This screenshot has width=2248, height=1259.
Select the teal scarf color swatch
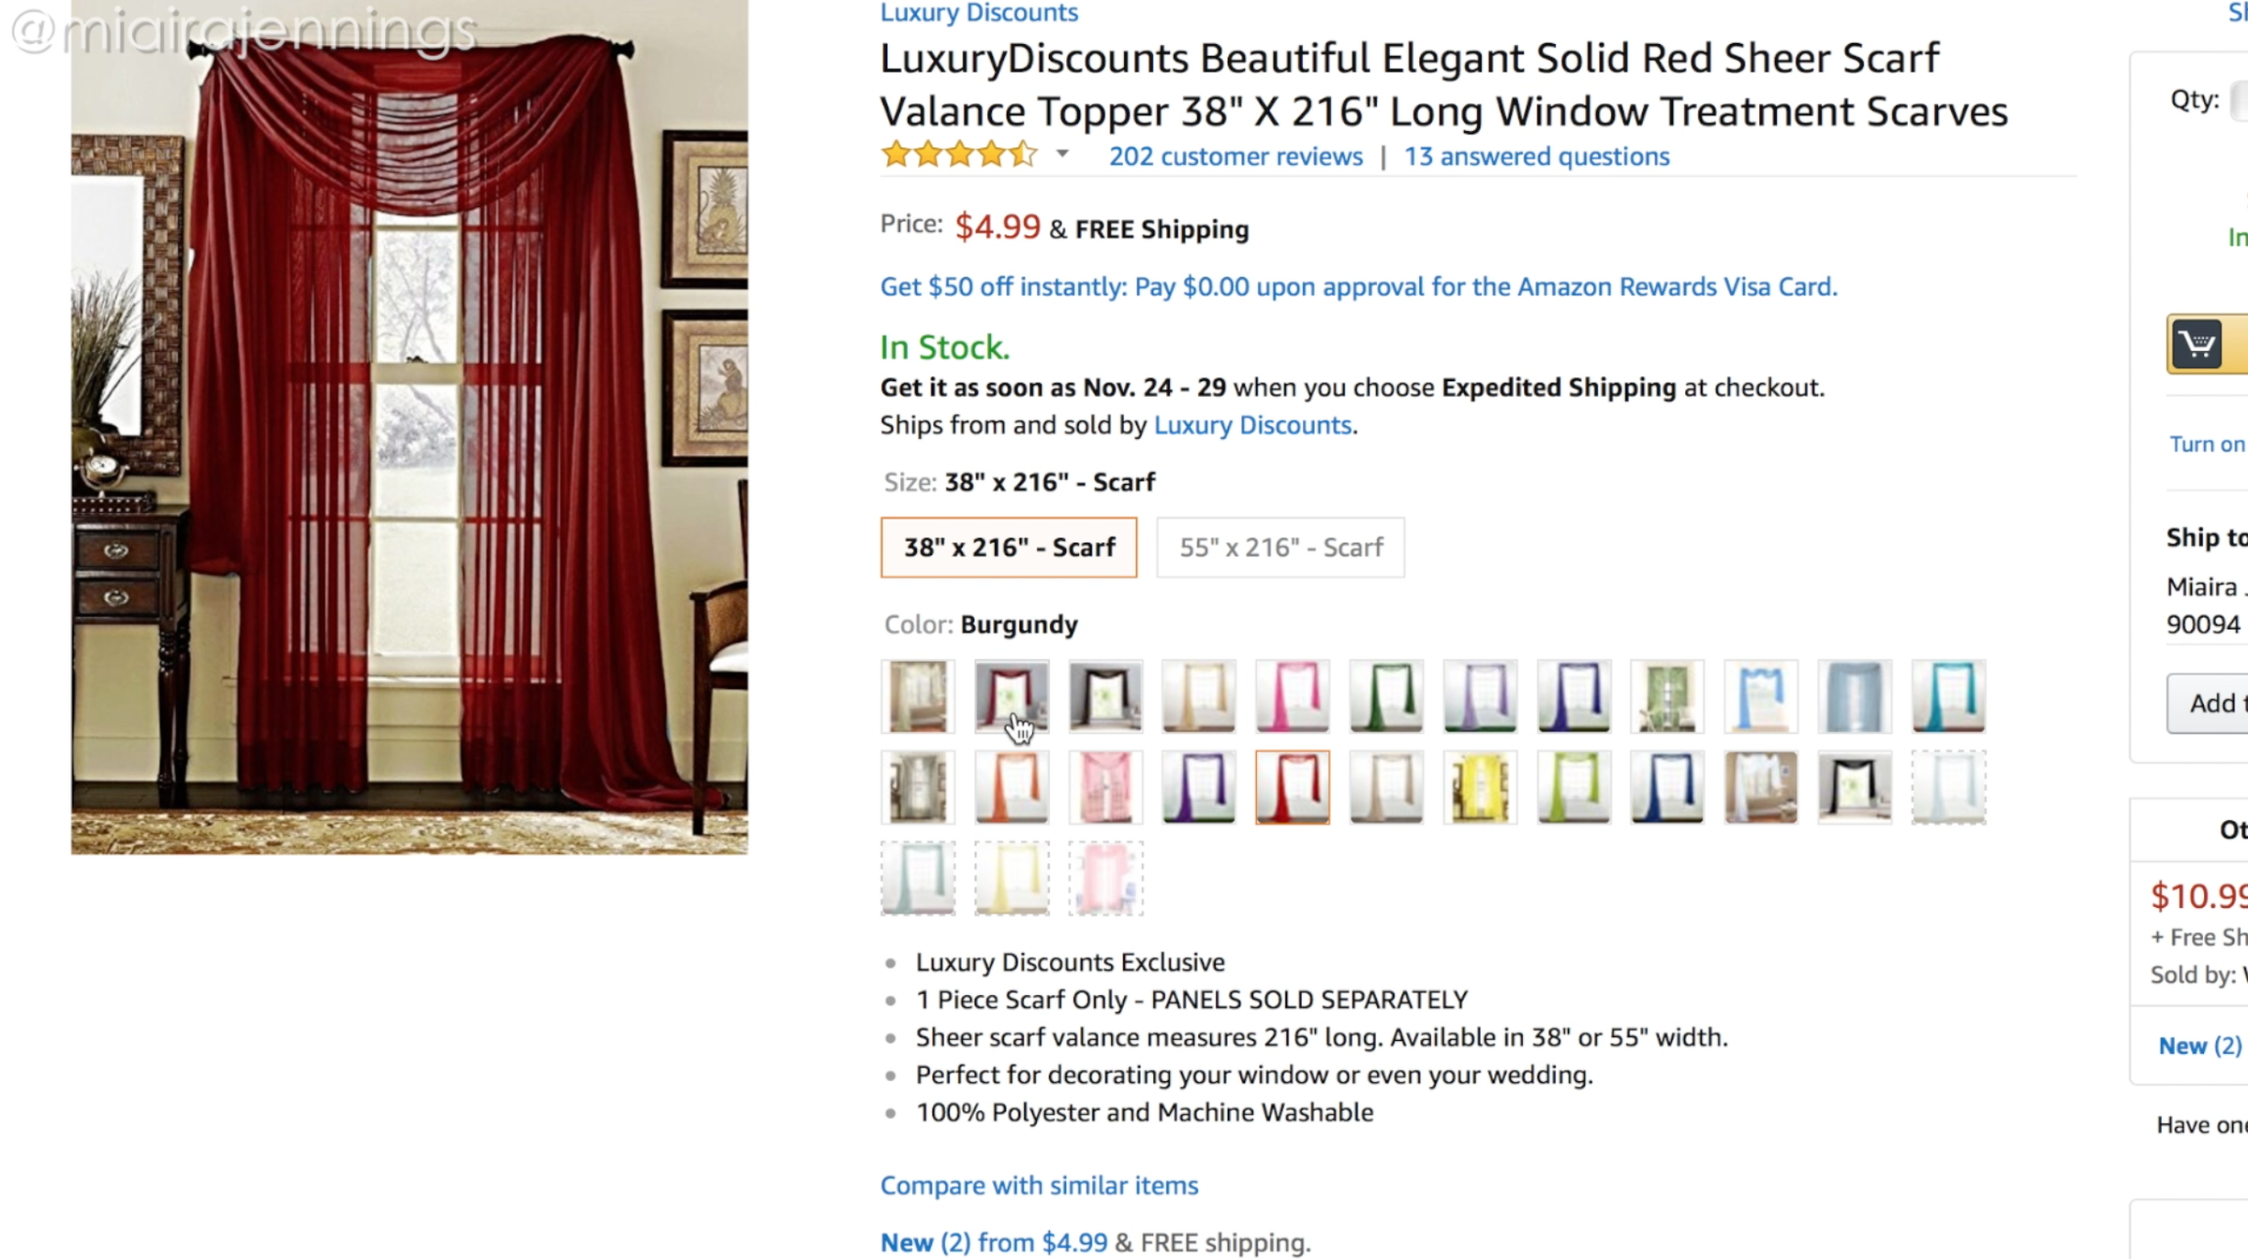(1948, 695)
